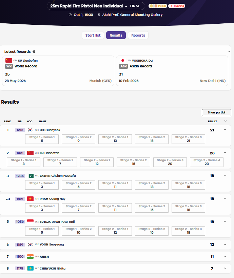
Task: Open athlete YOON Seoyeong
Action: [52, 244]
